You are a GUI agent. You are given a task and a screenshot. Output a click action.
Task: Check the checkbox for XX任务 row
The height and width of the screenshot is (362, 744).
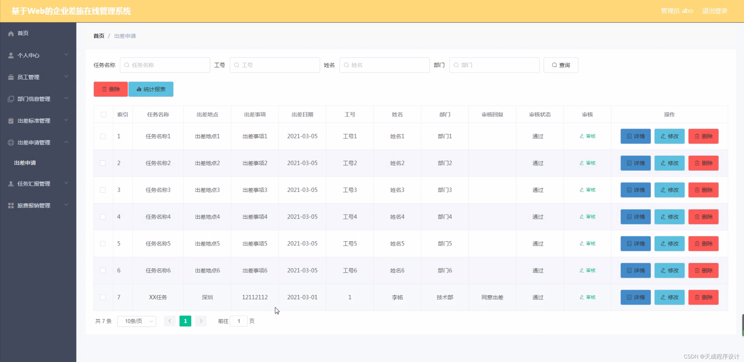coord(103,297)
